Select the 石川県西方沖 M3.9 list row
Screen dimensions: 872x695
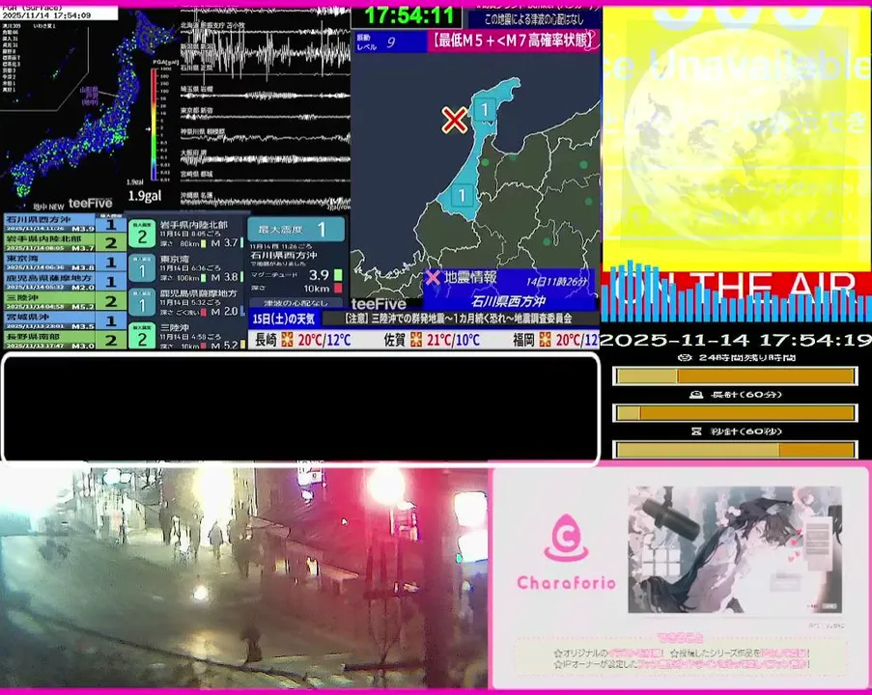click(65, 224)
